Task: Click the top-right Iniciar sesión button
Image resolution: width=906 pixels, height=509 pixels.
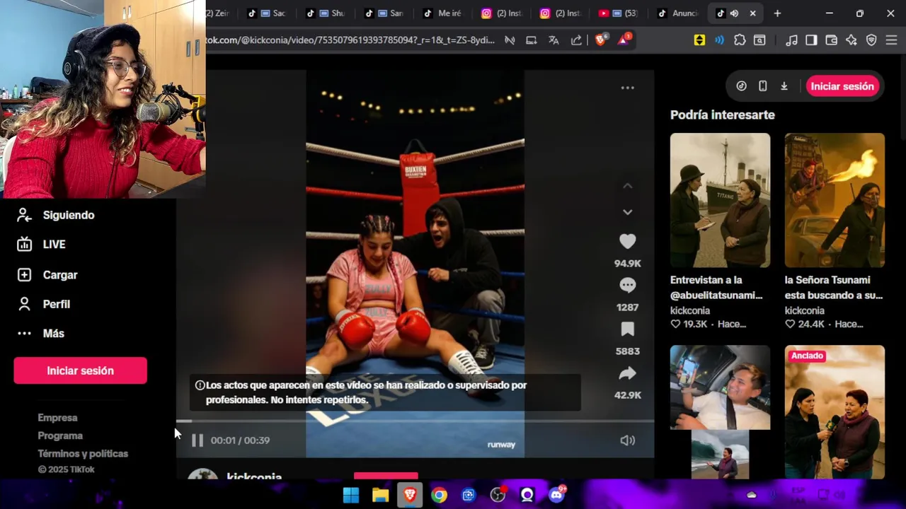Action: click(842, 86)
